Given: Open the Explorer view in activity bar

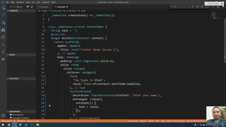Looking at the screenshot, I should pos(3,8).
